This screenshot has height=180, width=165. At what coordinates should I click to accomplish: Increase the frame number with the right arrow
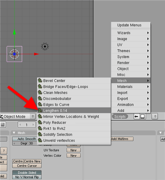point(33,125)
